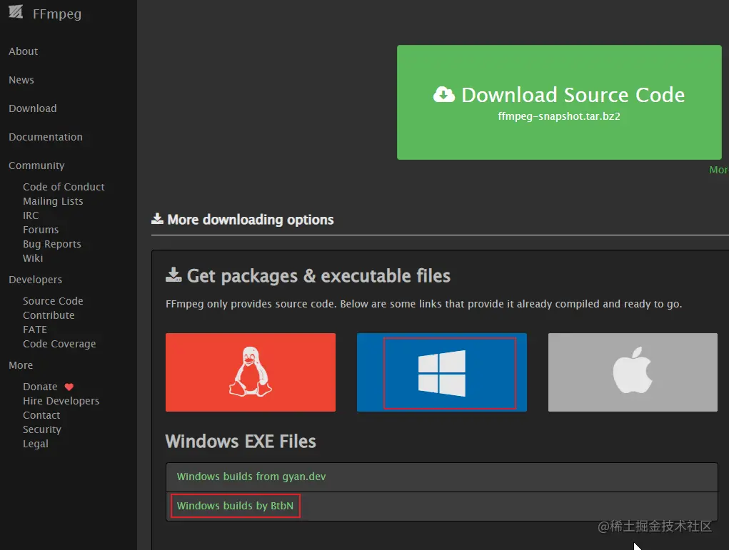The width and height of the screenshot is (729, 550).
Task: Click the download icon beside Get packages
Action: 174,275
